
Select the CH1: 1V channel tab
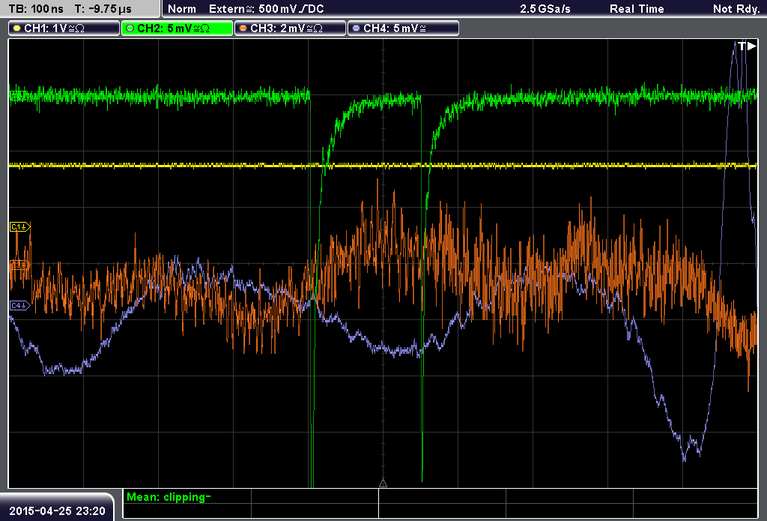(64, 28)
